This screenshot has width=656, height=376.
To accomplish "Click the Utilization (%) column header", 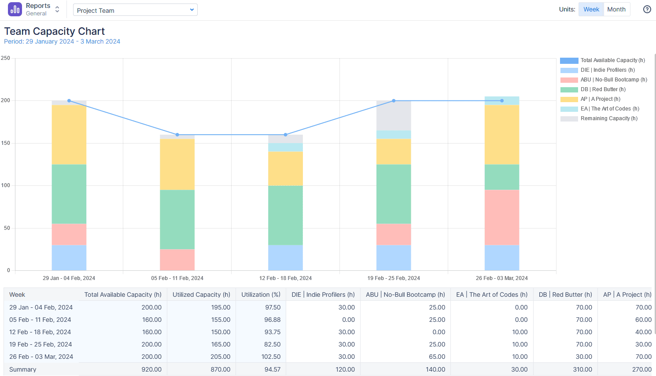I will [x=261, y=295].
